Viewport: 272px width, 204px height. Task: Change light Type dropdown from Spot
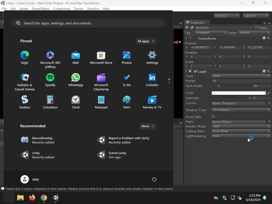[241, 76]
